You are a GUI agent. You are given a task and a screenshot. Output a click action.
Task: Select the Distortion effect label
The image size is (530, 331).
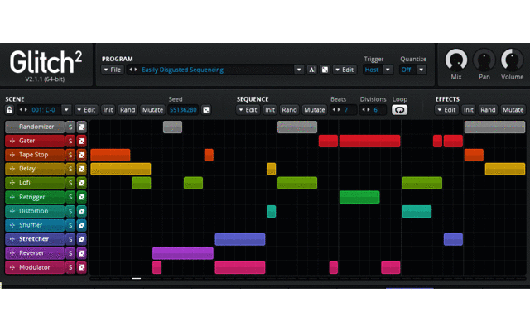coord(35,211)
